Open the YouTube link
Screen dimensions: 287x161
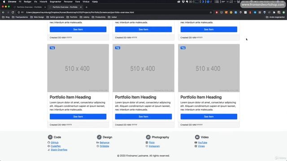click(x=202, y=143)
